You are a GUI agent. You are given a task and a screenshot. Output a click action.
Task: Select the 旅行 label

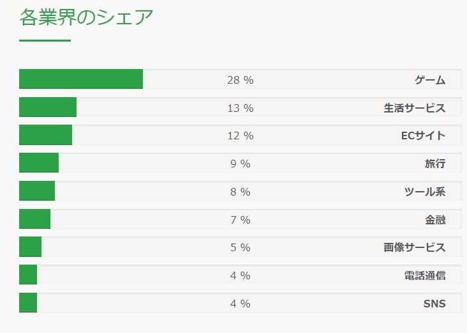(435, 164)
